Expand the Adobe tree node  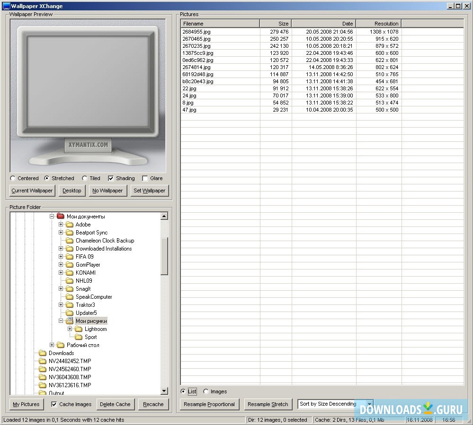pos(61,224)
